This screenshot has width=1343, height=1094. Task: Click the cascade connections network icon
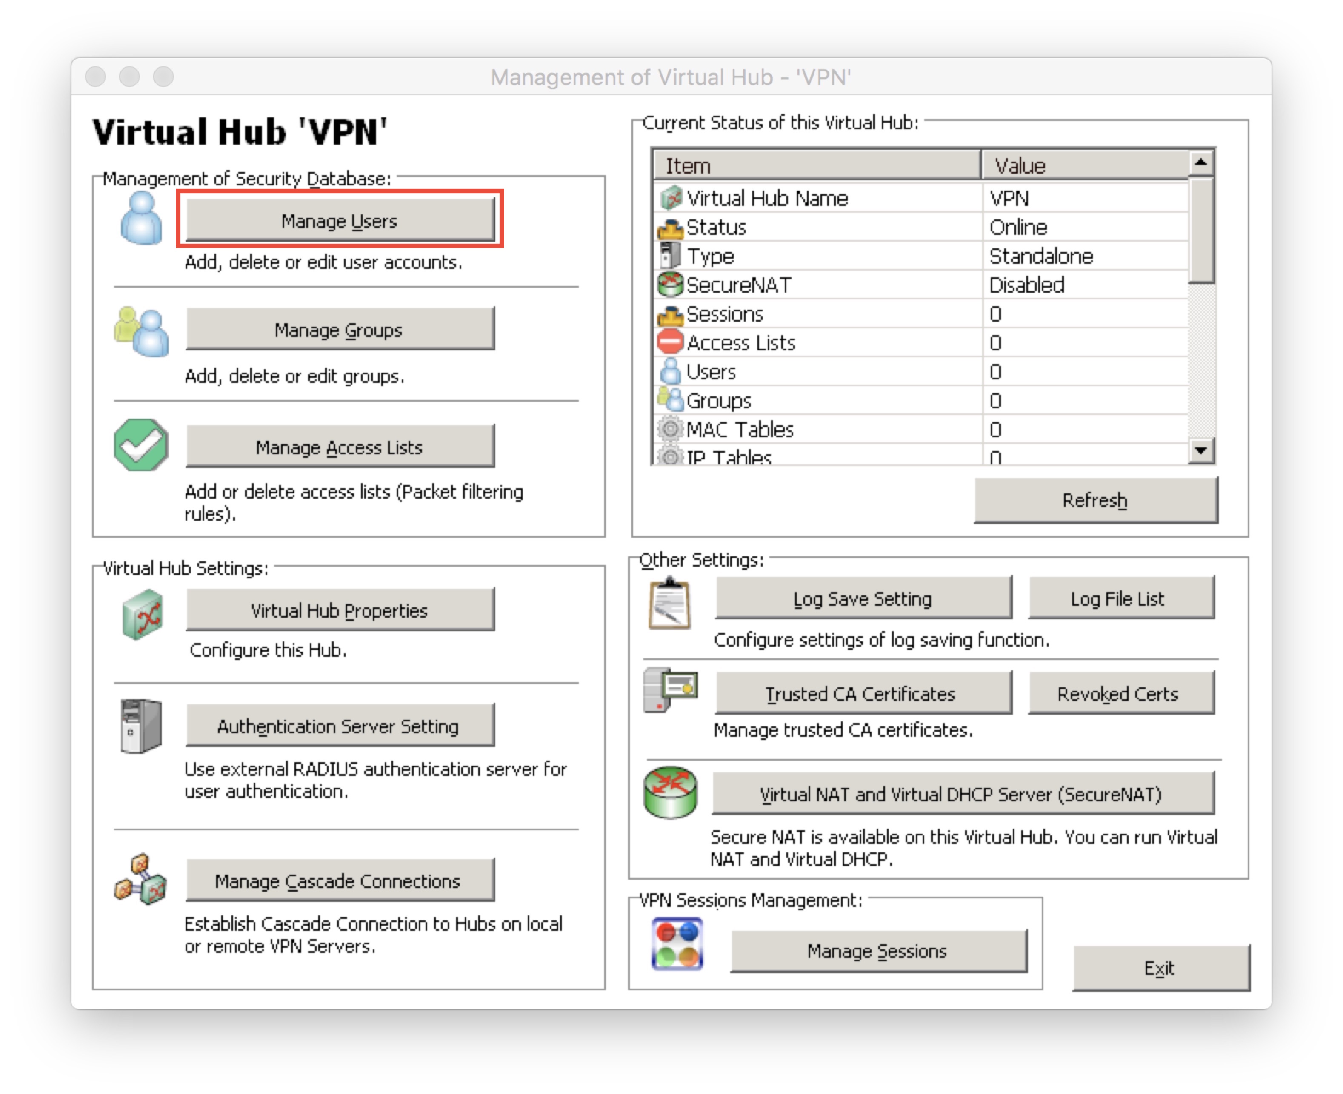click(140, 880)
